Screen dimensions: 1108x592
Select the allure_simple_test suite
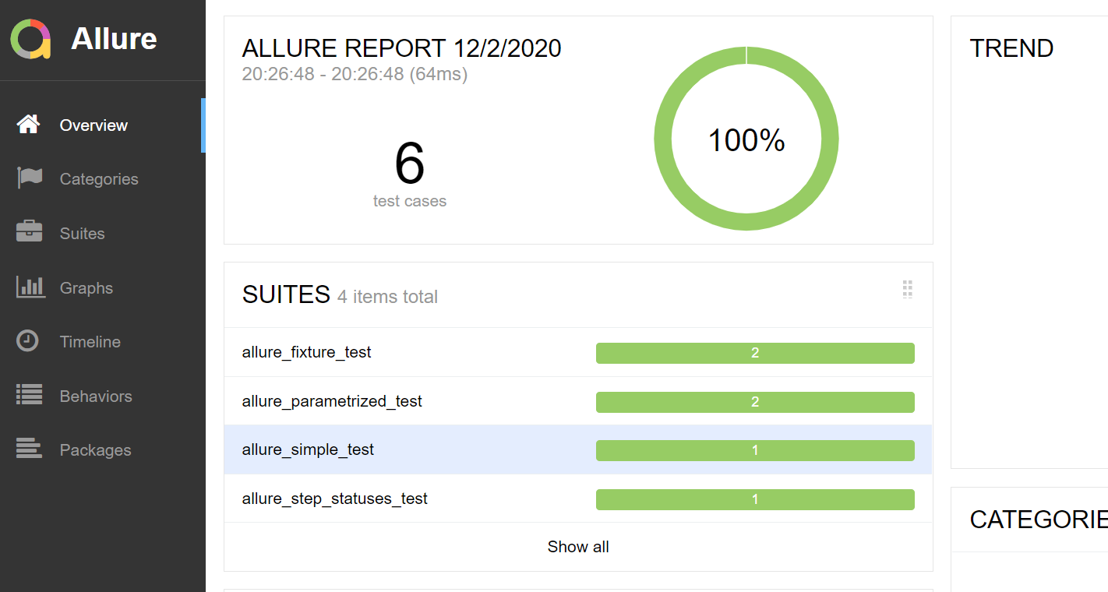pos(308,449)
